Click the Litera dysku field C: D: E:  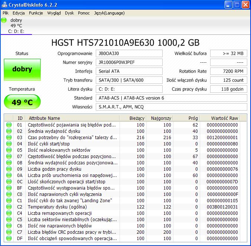[x=129, y=89]
